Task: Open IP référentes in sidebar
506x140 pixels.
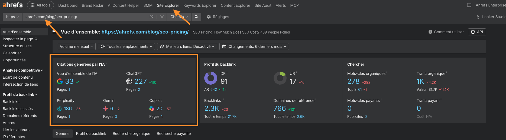Action: tap(14, 137)
